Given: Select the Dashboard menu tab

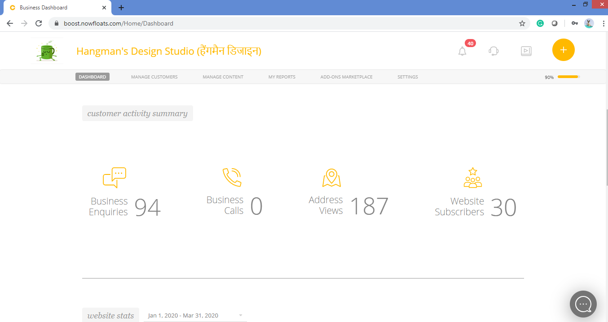Looking at the screenshot, I should [x=93, y=77].
